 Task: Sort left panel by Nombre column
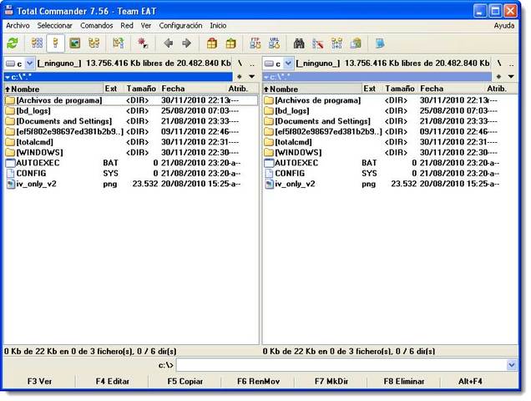click(x=53, y=89)
